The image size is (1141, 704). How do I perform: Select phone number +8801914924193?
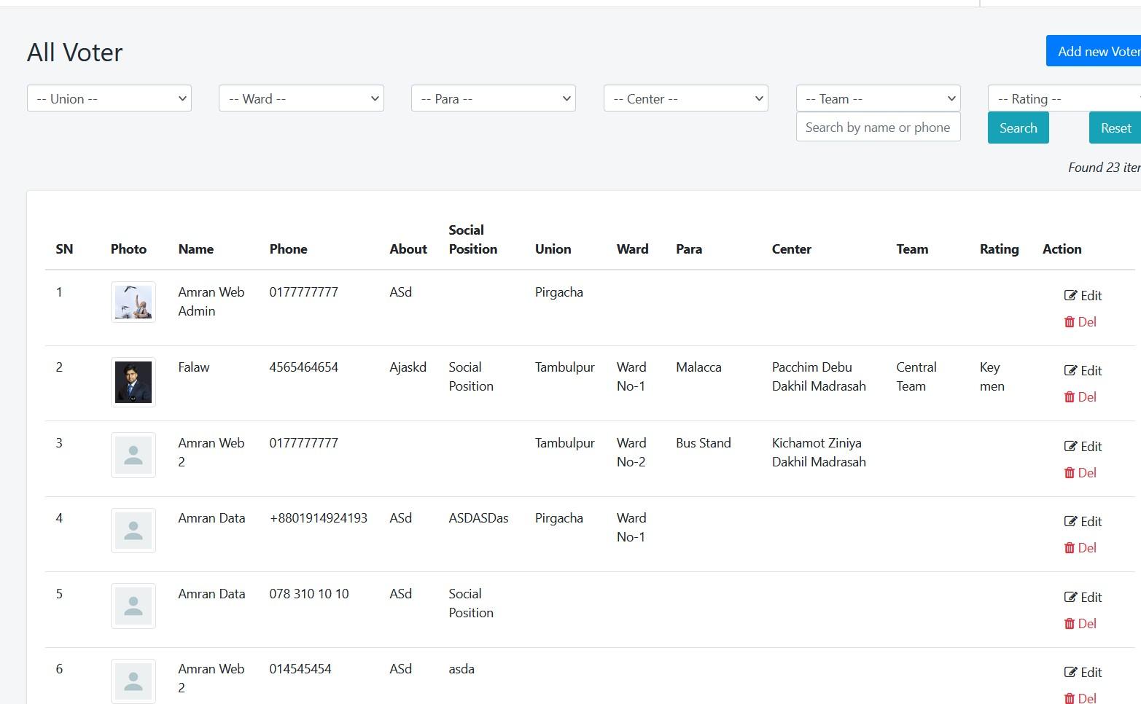(x=318, y=517)
